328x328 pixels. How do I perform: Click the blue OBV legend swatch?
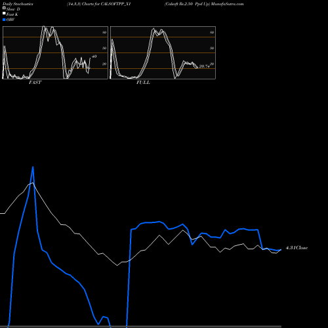[x=4, y=20]
